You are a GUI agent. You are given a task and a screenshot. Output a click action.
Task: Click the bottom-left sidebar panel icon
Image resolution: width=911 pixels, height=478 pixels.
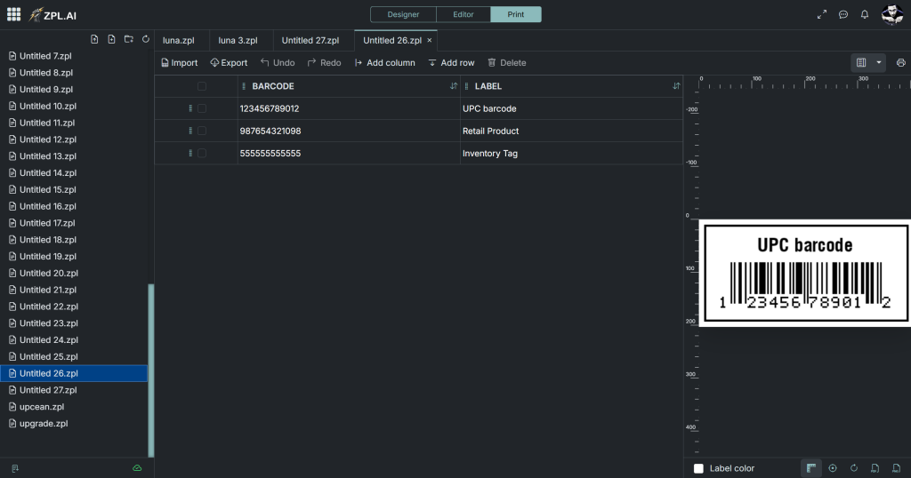pyautogui.click(x=15, y=468)
